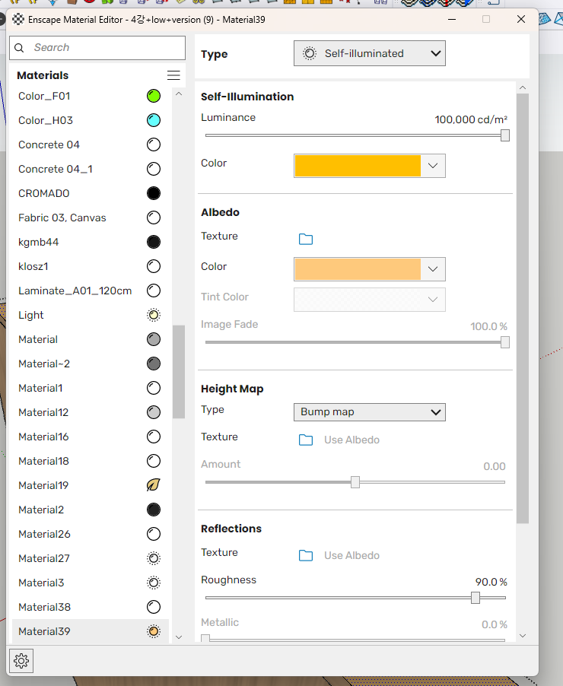Open the Albedo texture folder picker

306,239
